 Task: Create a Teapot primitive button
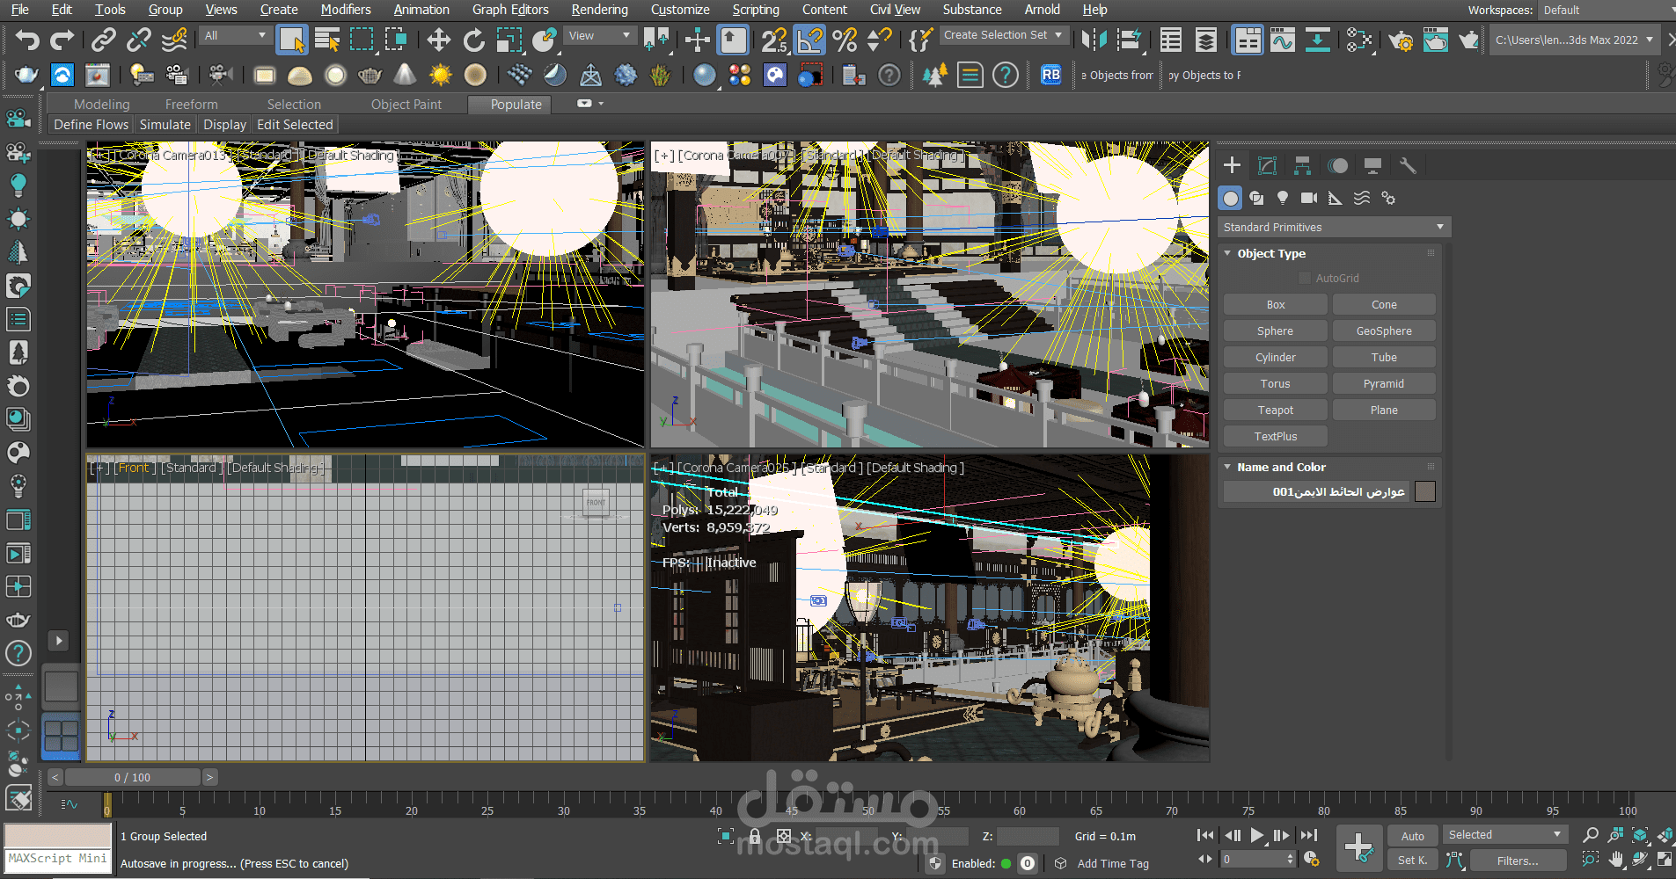tap(1275, 410)
